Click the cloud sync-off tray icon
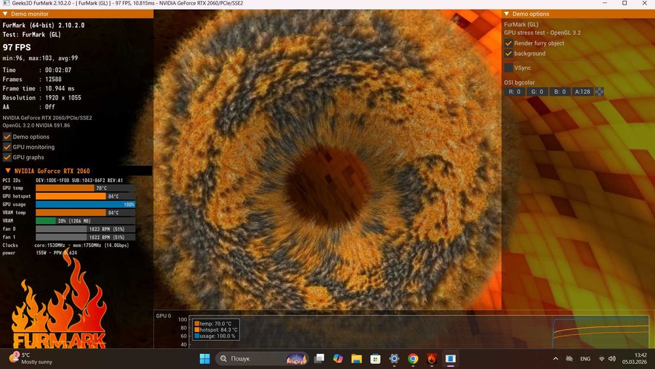 [x=569, y=359]
